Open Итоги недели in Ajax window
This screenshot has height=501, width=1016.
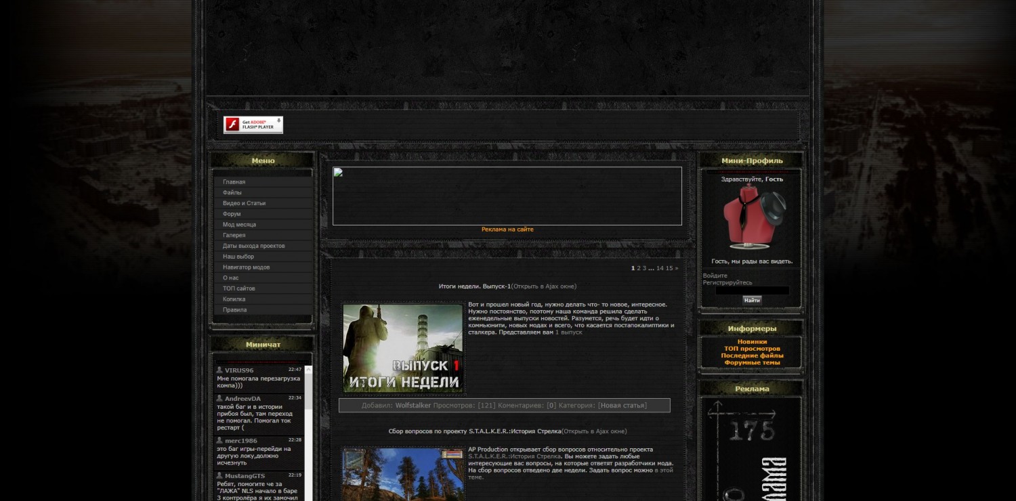coord(544,286)
